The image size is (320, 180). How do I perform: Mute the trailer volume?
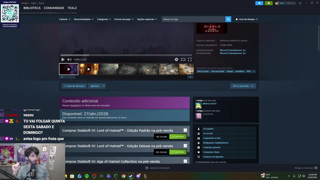69,59
